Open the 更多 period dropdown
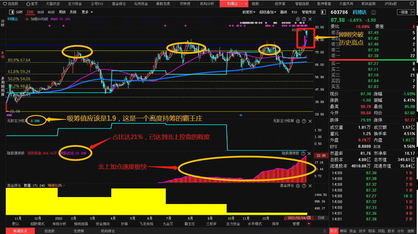This screenshot has width=418, height=234. tap(87, 12)
